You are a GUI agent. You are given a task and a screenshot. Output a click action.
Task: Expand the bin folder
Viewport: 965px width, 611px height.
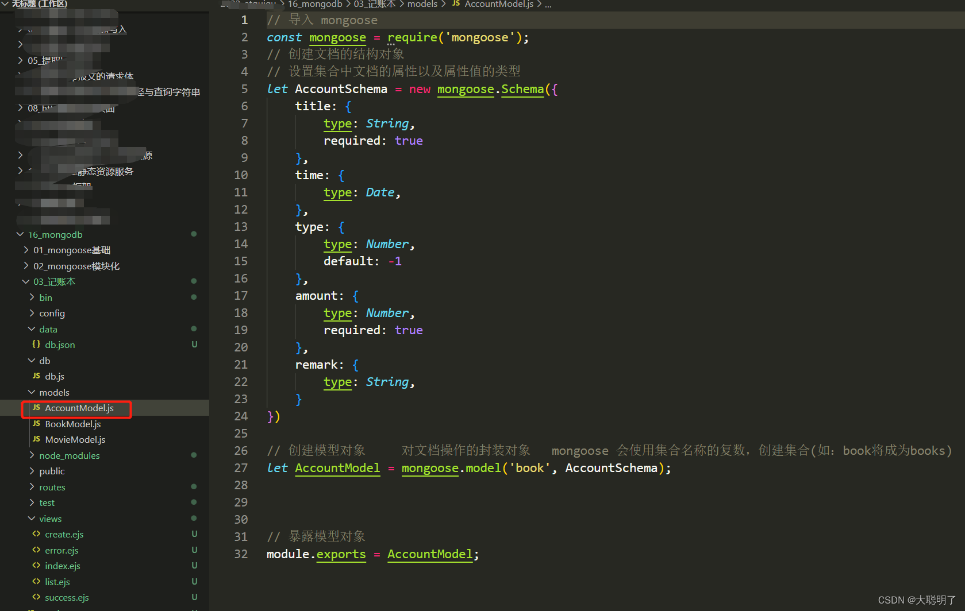32,297
